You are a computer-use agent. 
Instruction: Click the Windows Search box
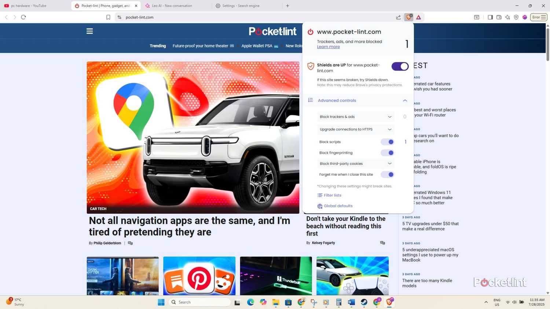tap(200, 302)
